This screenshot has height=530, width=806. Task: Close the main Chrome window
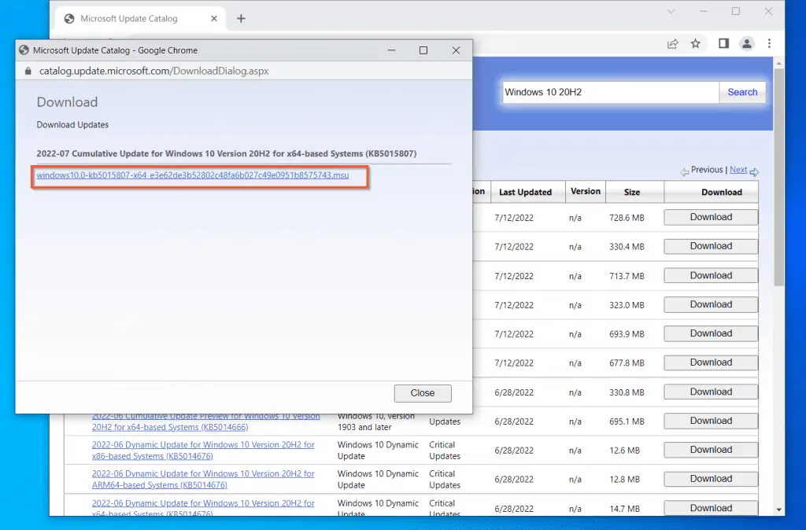click(768, 11)
